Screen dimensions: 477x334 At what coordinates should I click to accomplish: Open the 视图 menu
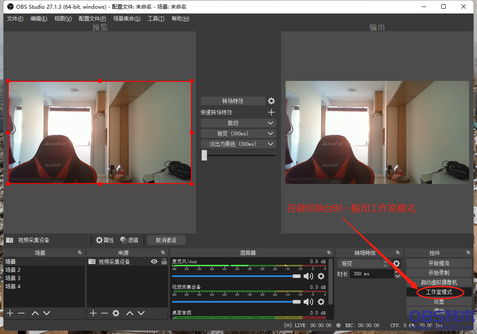(x=63, y=19)
